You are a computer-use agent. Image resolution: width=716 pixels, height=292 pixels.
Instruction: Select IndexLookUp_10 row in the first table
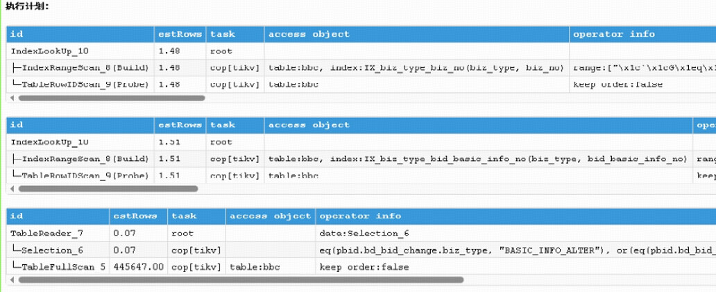click(49, 51)
